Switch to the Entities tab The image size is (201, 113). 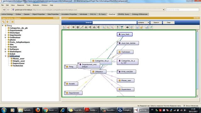coord(18,14)
